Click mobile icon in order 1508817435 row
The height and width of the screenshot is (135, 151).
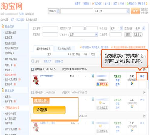(93, 76)
